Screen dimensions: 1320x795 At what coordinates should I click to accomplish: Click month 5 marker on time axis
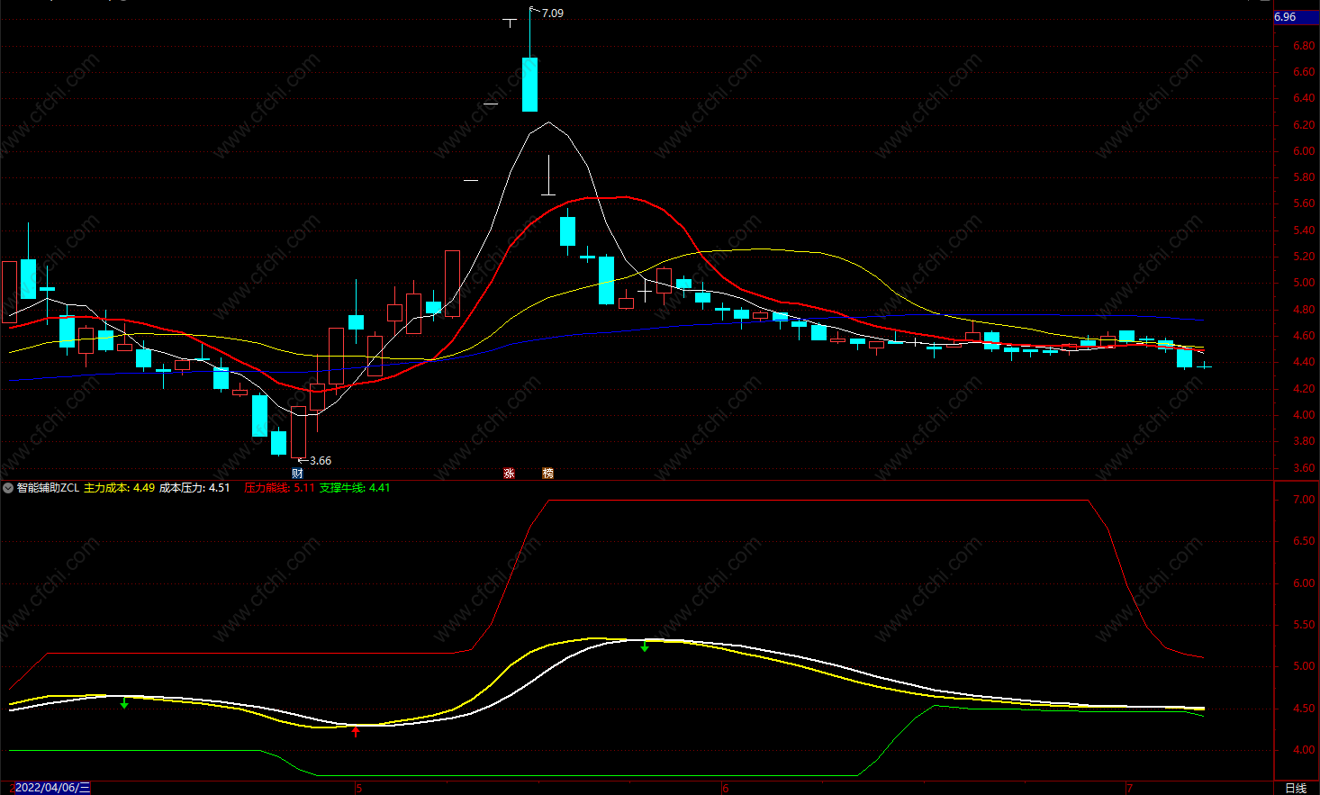[358, 788]
